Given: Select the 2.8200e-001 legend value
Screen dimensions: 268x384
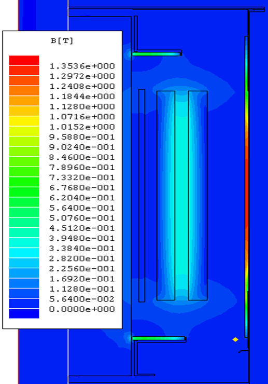Looking at the screenshot, I should click(82, 258).
